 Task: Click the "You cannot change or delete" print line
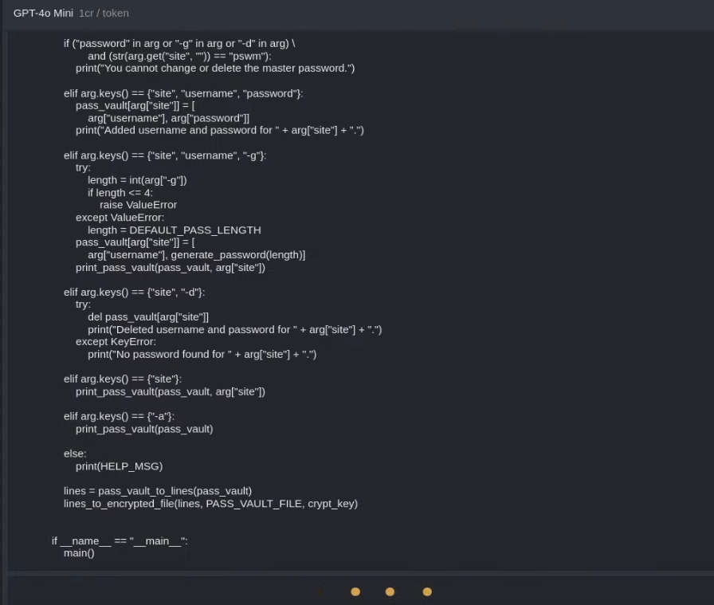215,69
